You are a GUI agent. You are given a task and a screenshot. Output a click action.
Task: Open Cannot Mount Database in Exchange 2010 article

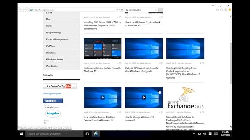pos(185,123)
